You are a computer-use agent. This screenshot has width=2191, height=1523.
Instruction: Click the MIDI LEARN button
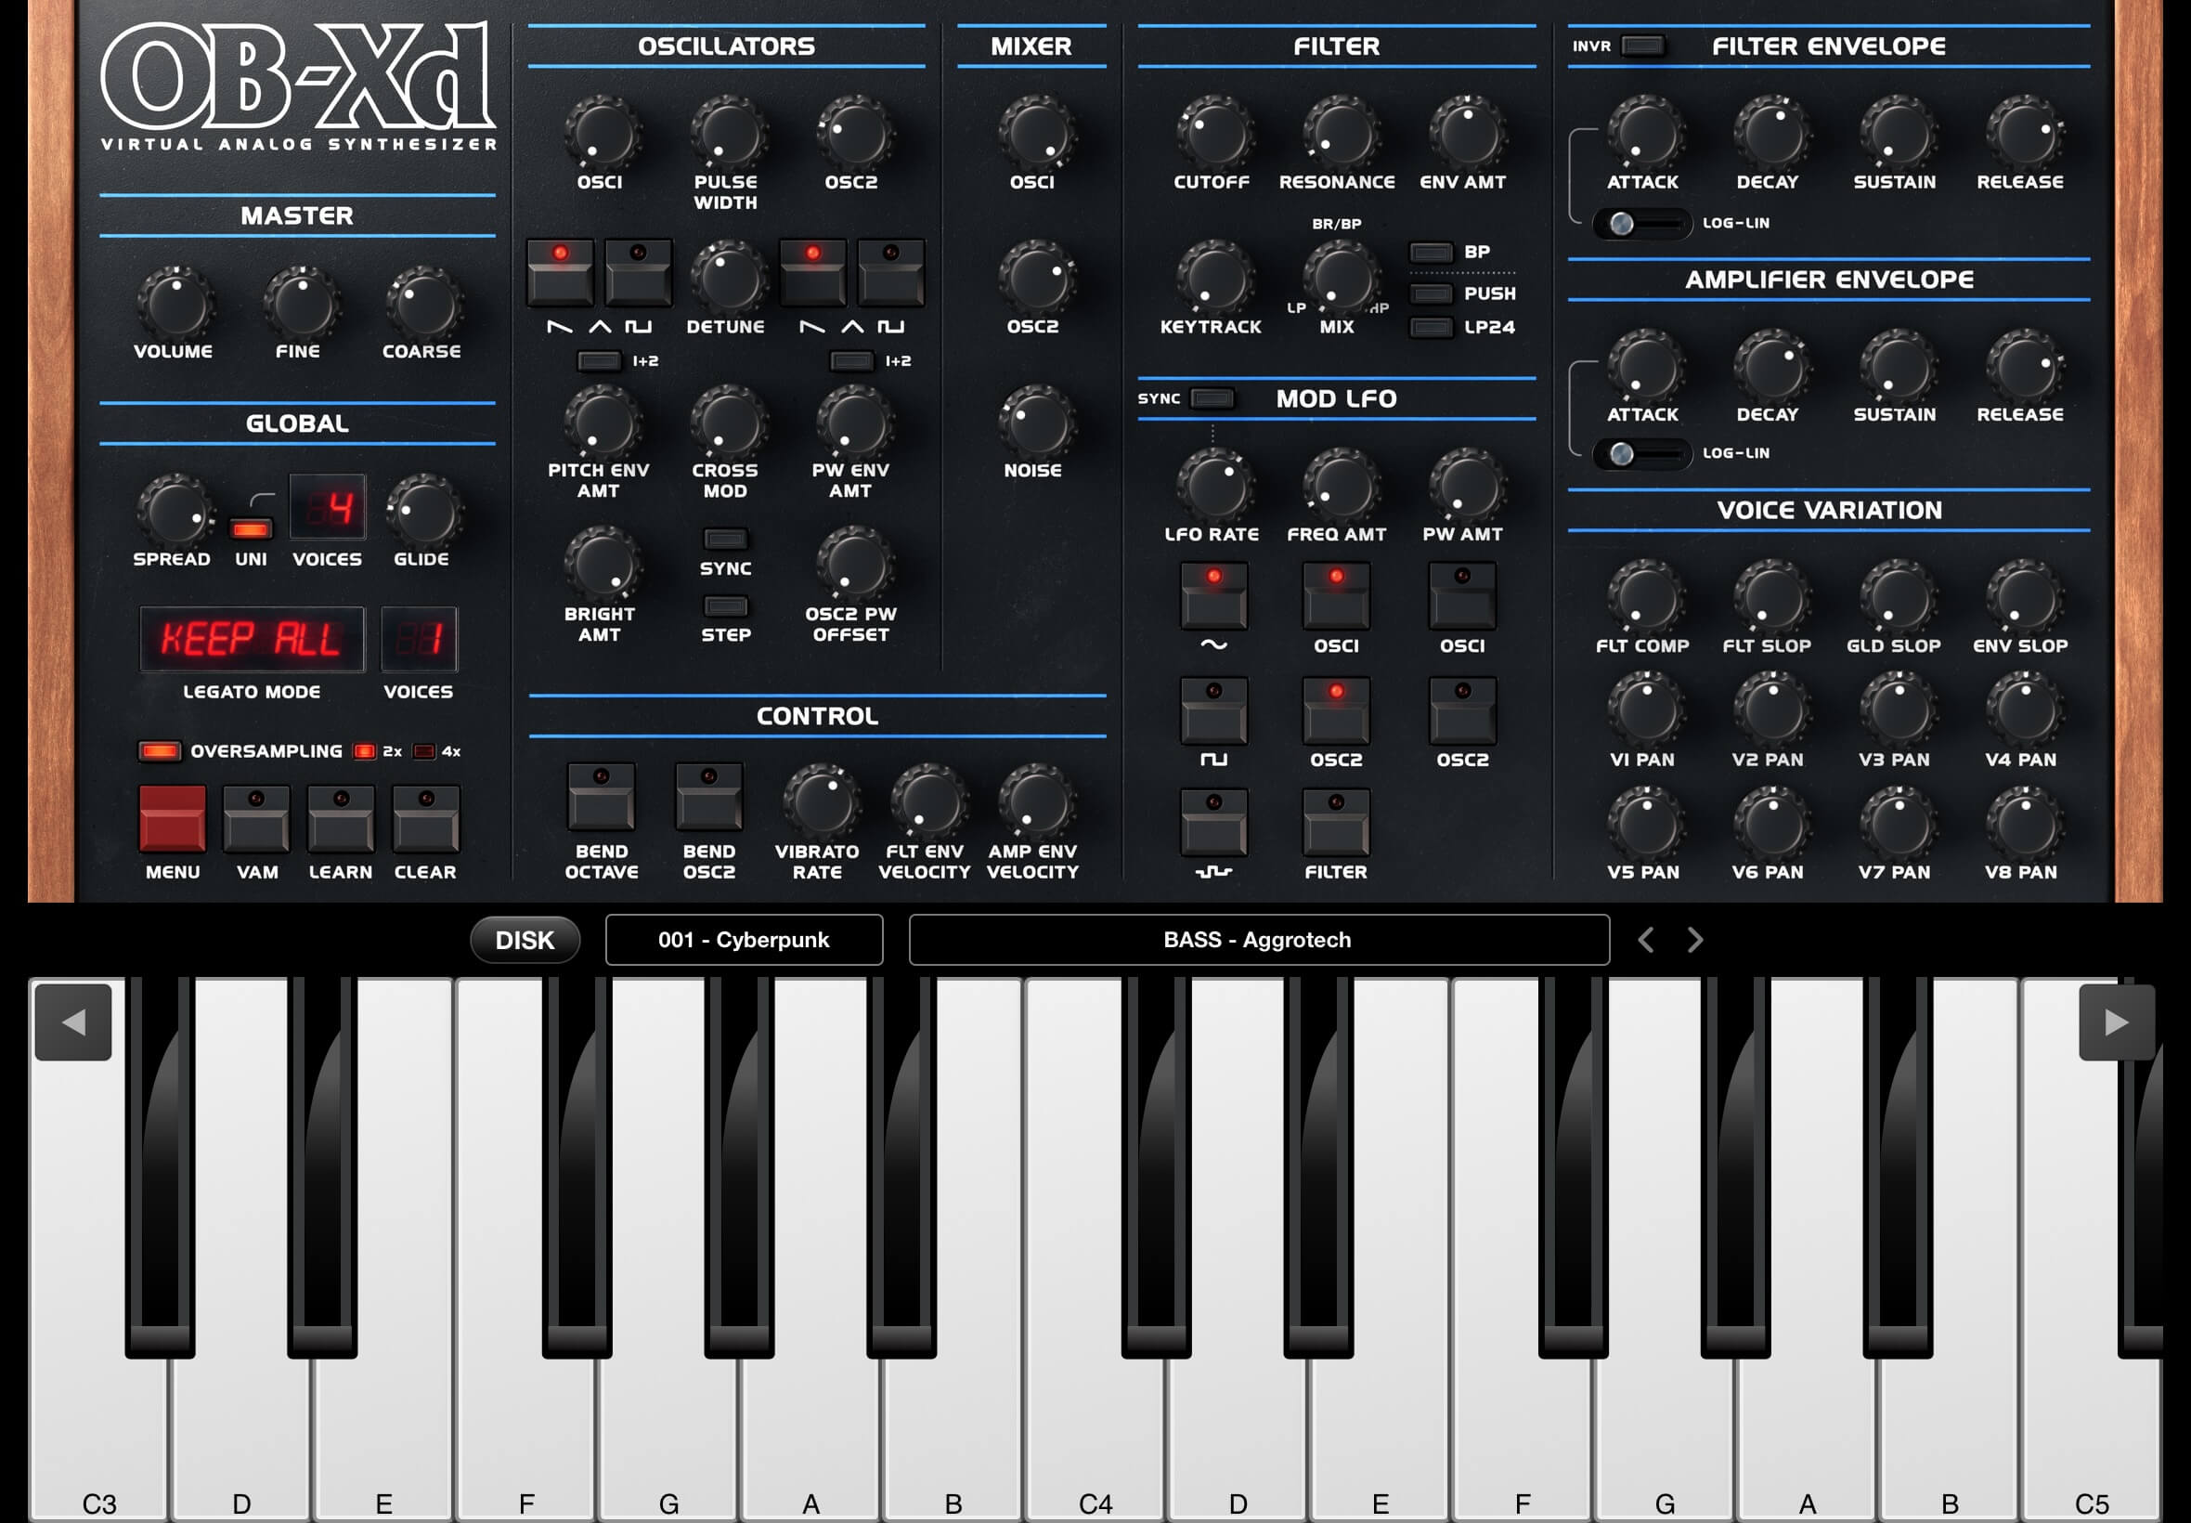pos(341,819)
